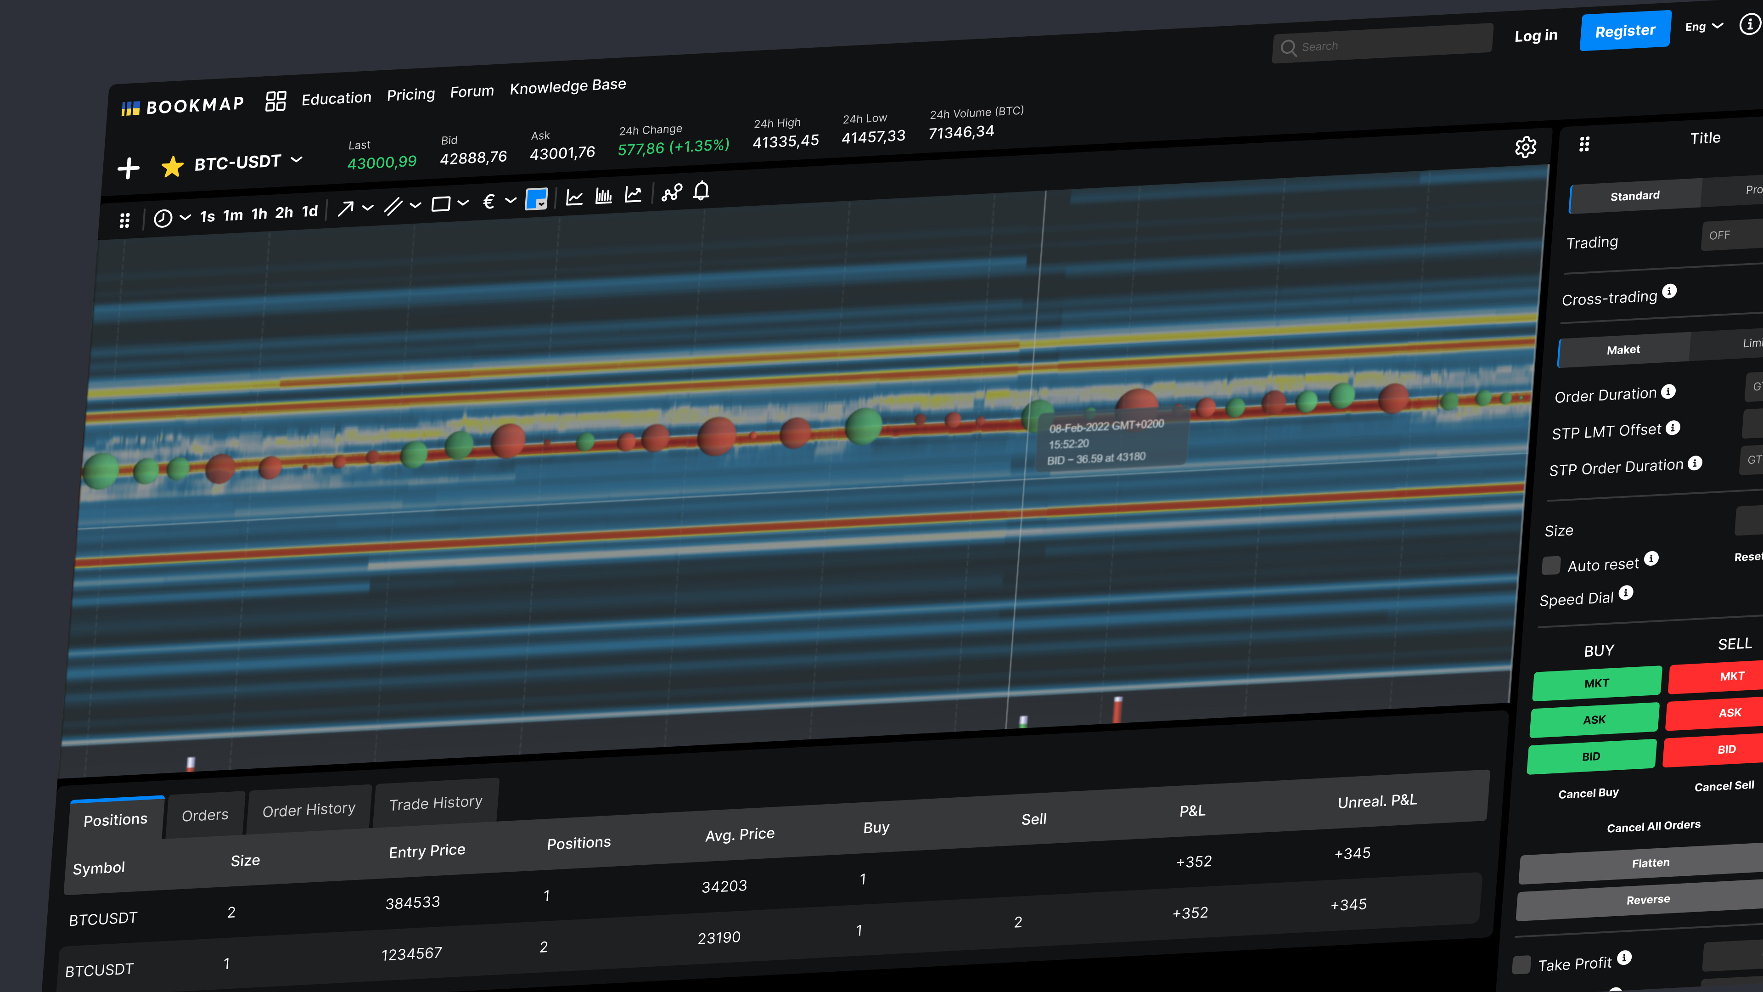
Task: Switch to the Order History tab
Action: [x=309, y=809]
